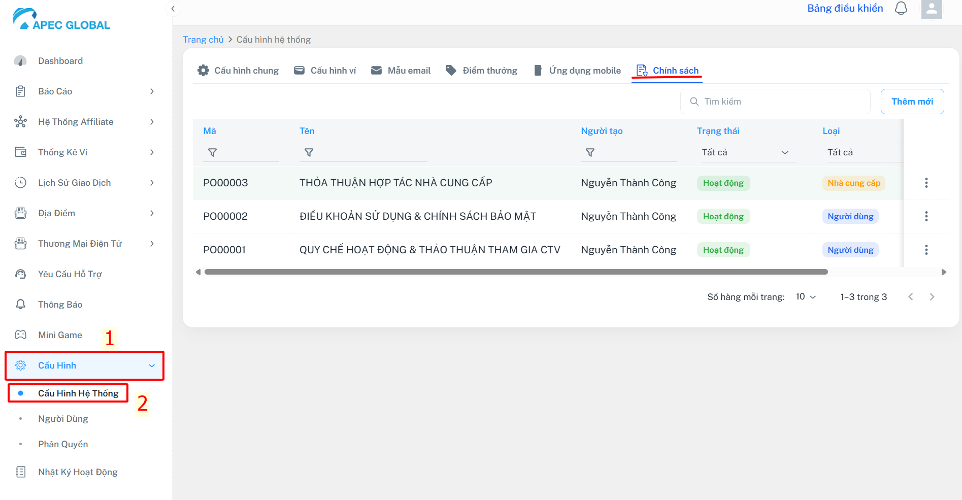This screenshot has height=500, width=962.
Task: Switch to the Cấu hình chung tab
Action: click(238, 71)
